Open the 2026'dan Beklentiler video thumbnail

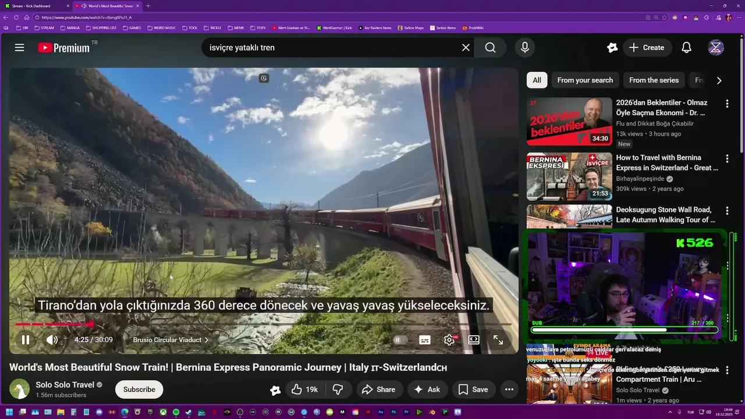[x=569, y=121]
